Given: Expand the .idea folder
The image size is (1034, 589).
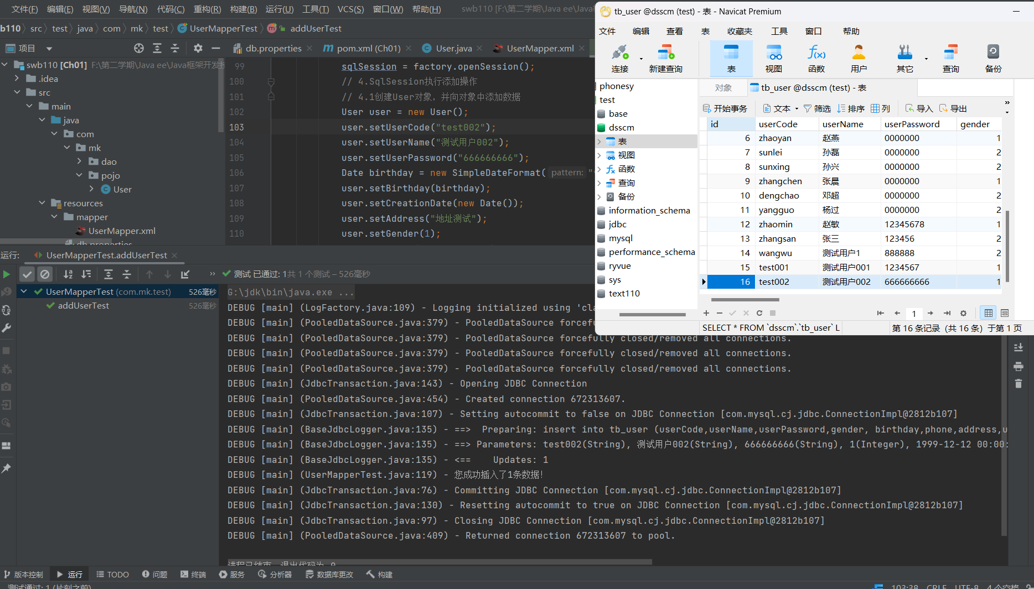Looking at the screenshot, I should point(17,79).
